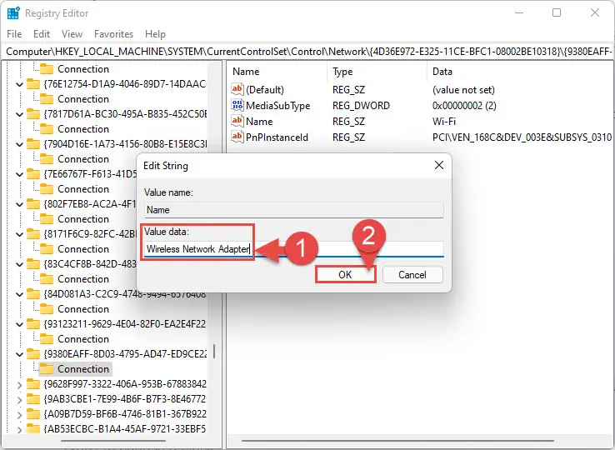Viewport: 615px width, 450px height.
Task: Click folder icon of {AB53ECBC-B1A4-45AF key
Action: (x=33, y=429)
